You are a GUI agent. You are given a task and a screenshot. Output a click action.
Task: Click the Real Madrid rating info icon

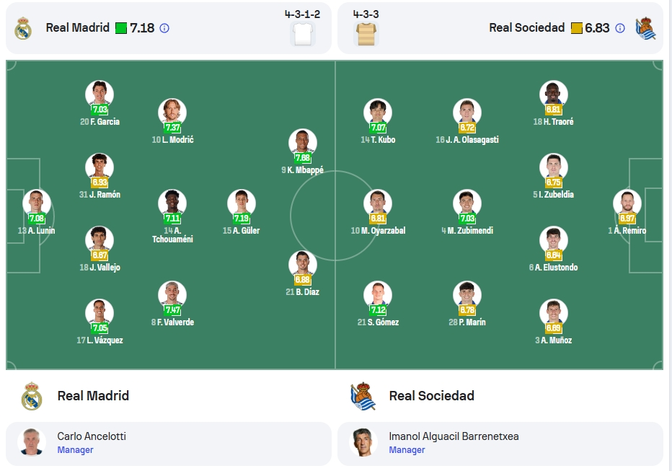coord(164,28)
